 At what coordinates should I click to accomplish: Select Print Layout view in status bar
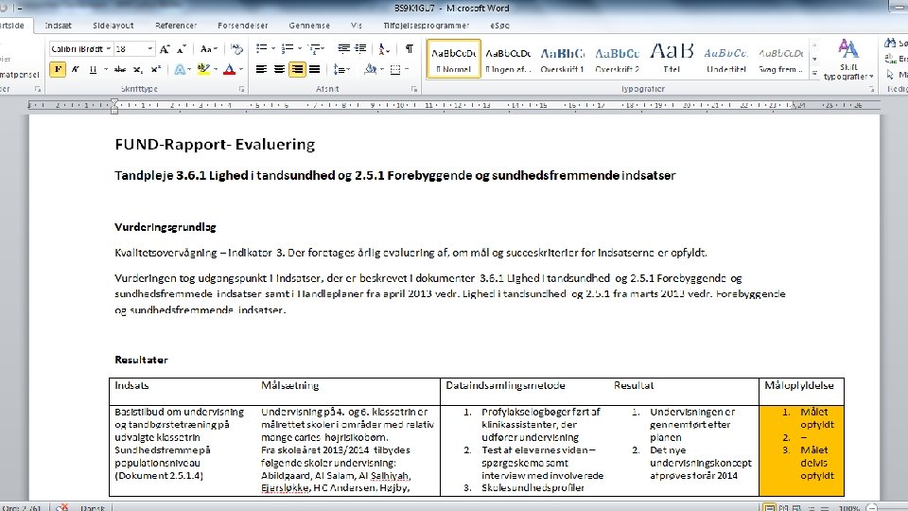click(x=769, y=507)
